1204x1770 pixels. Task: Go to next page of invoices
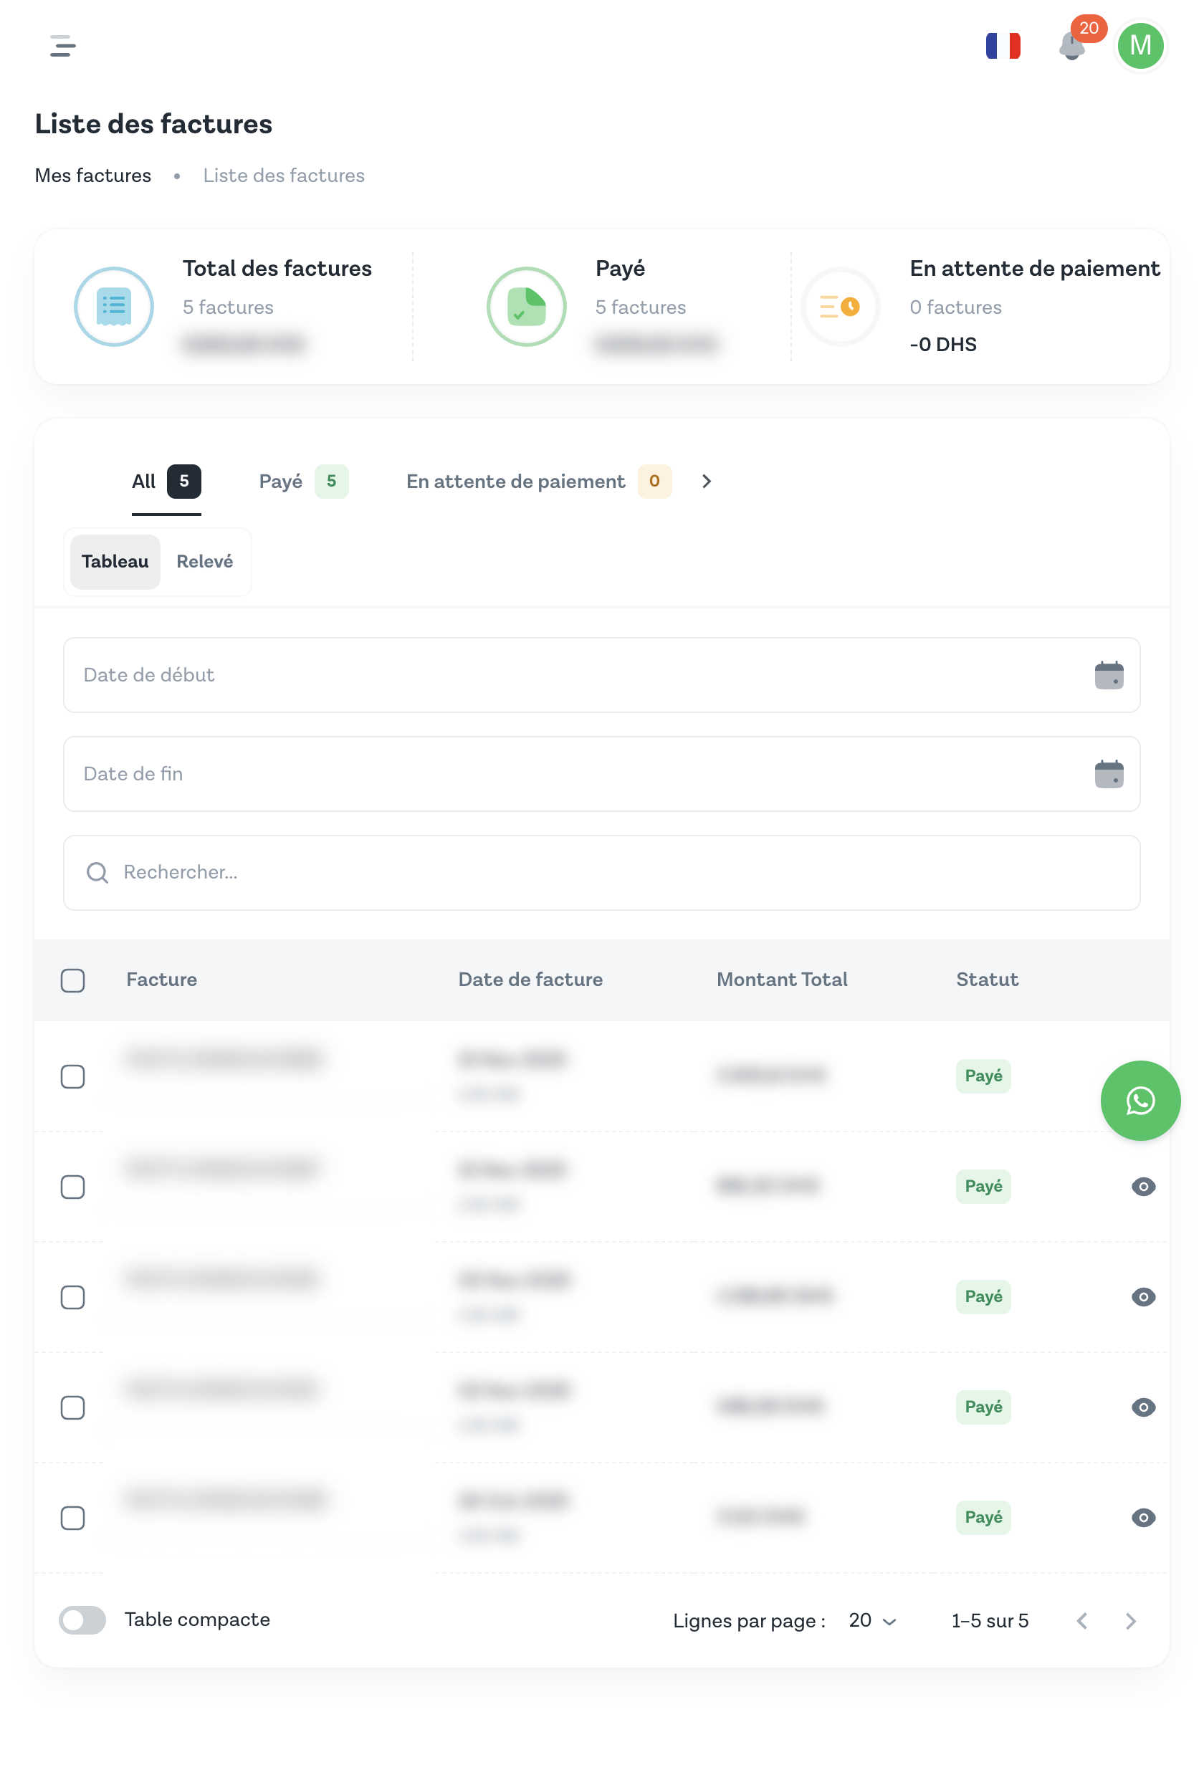tap(1130, 1620)
